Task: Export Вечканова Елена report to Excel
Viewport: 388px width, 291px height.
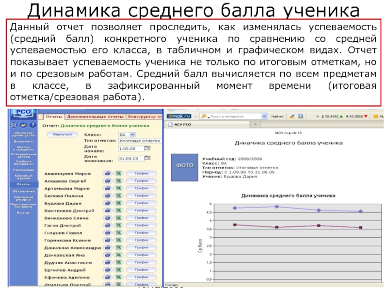Action: pos(119,218)
